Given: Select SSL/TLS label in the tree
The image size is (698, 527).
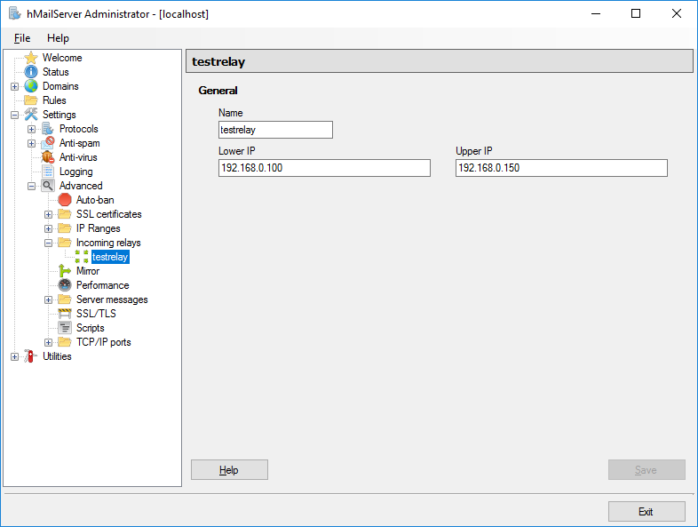Looking at the screenshot, I should [96, 314].
